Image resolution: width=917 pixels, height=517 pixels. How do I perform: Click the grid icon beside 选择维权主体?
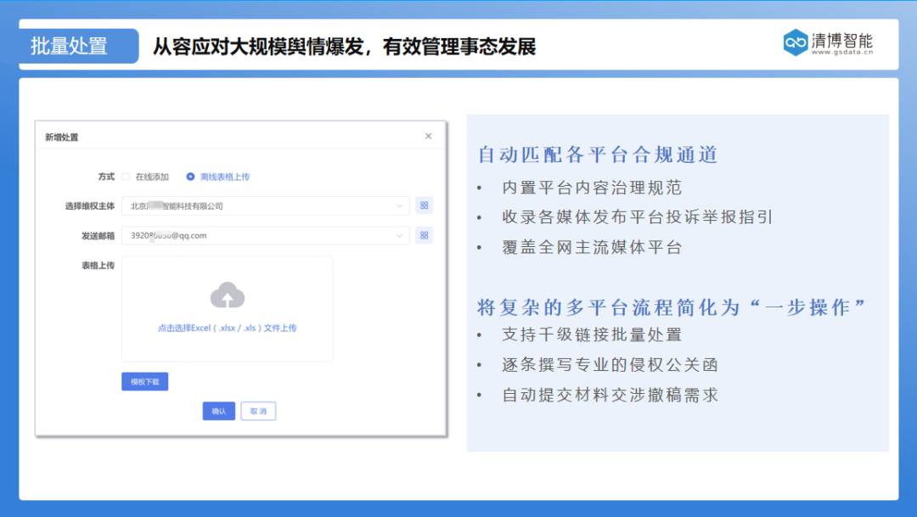click(x=424, y=205)
